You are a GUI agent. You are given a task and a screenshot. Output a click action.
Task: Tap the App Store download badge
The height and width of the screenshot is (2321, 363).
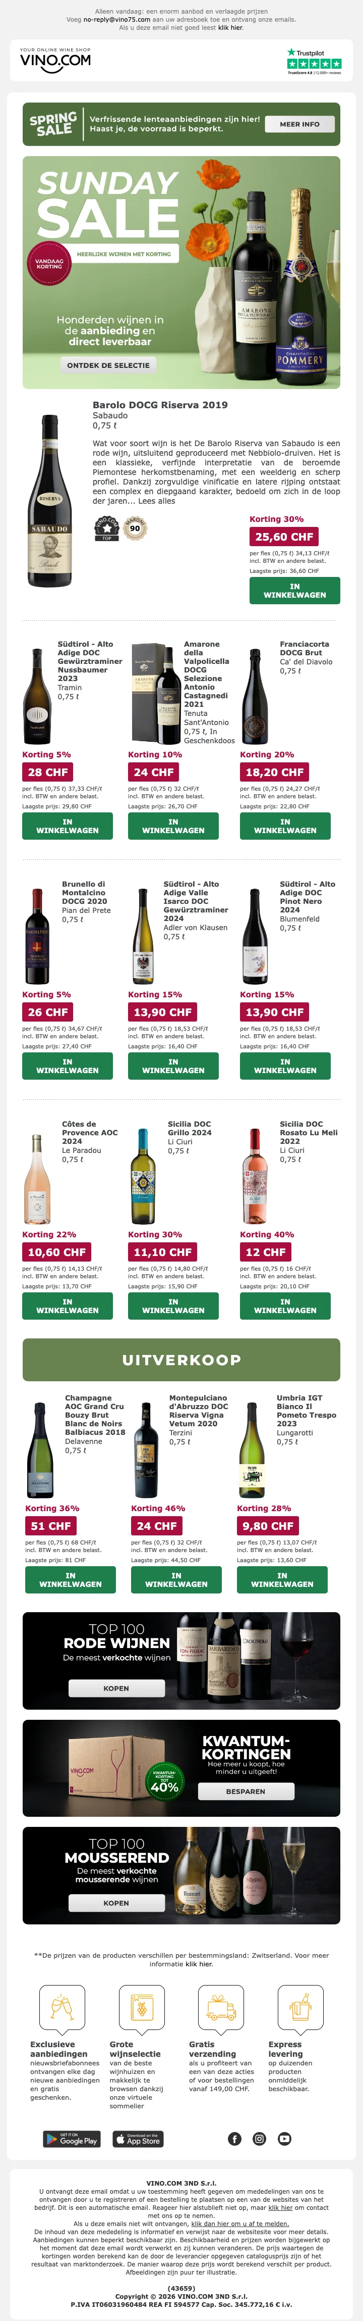(138, 2139)
